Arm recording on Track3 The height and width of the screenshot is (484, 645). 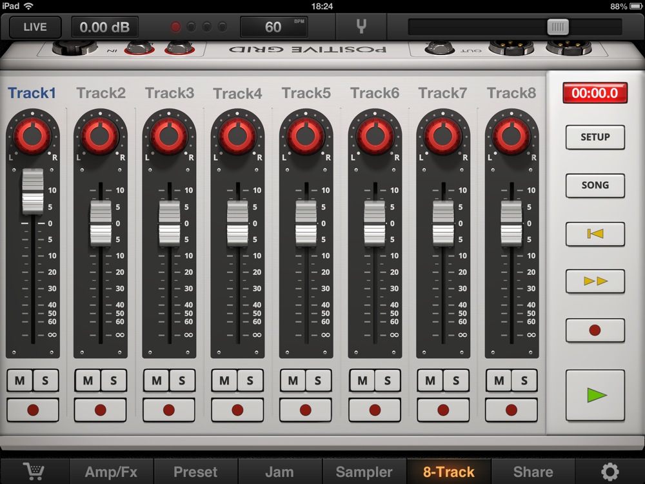(169, 410)
